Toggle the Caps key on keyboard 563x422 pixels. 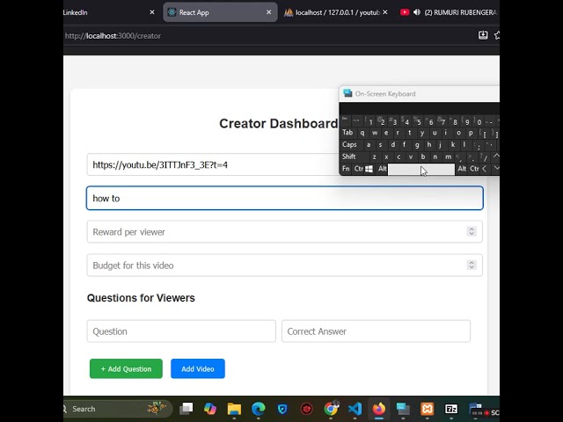coord(349,144)
